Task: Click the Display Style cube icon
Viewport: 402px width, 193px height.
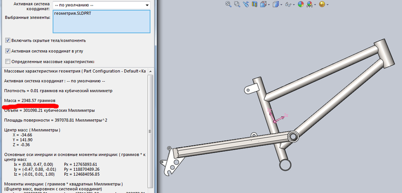Action: pos(276,4)
